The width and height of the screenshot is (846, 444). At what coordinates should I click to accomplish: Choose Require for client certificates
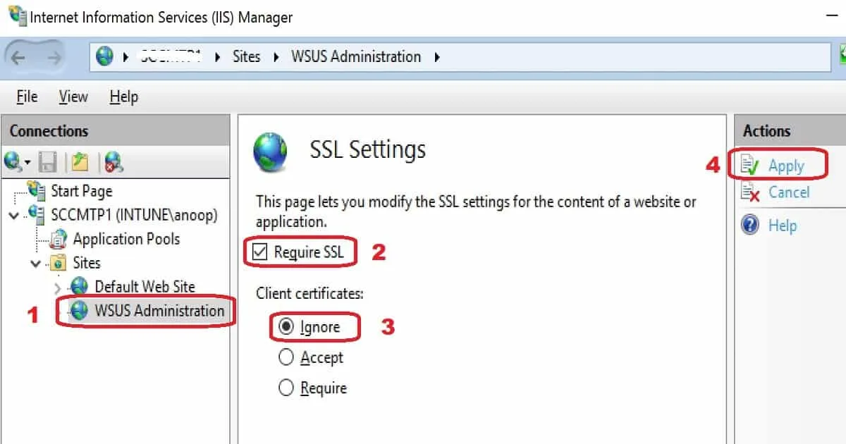pyautogui.click(x=286, y=388)
